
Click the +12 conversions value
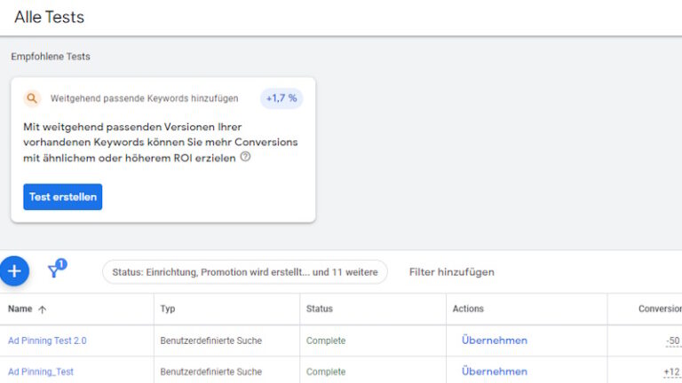(x=671, y=371)
